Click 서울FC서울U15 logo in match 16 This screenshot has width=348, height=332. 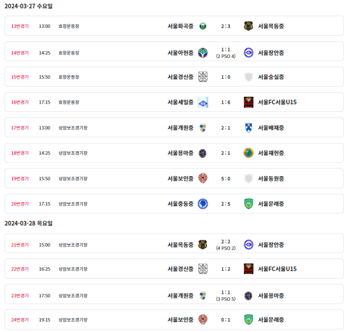click(248, 103)
